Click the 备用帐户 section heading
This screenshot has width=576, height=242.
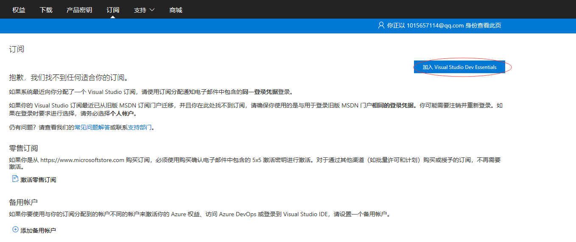24,202
